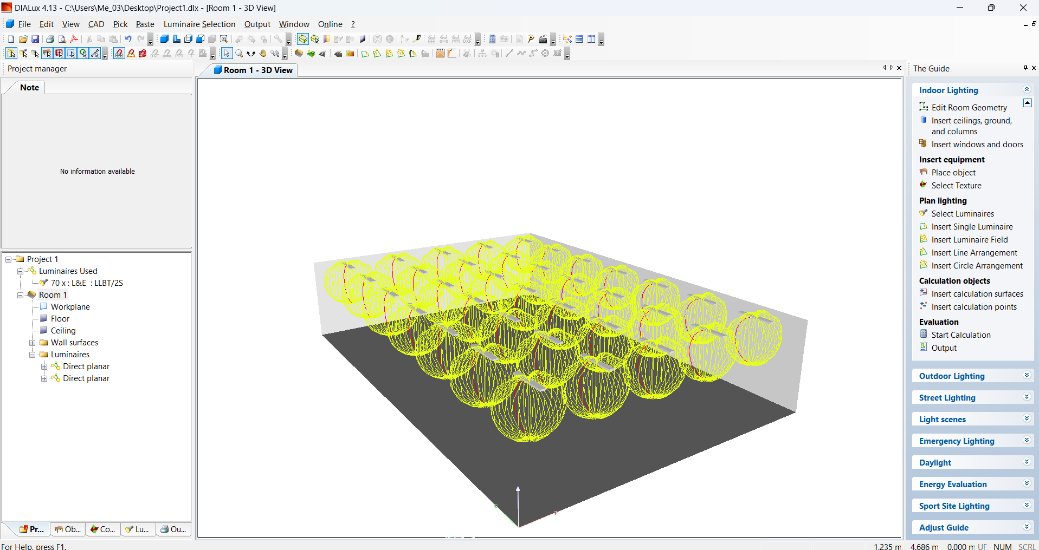The height and width of the screenshot is (550, 1039).
Task: Click the zoom-to-window magnifier frame icon
Action: 223,39
